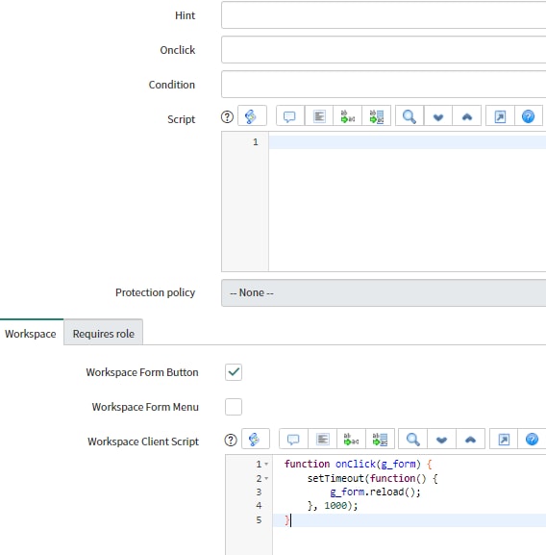
Task: Switch to the Requires role tab
Action: coord(104,334)
